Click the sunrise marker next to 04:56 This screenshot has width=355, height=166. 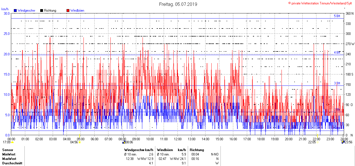click(x=80, y=142)
